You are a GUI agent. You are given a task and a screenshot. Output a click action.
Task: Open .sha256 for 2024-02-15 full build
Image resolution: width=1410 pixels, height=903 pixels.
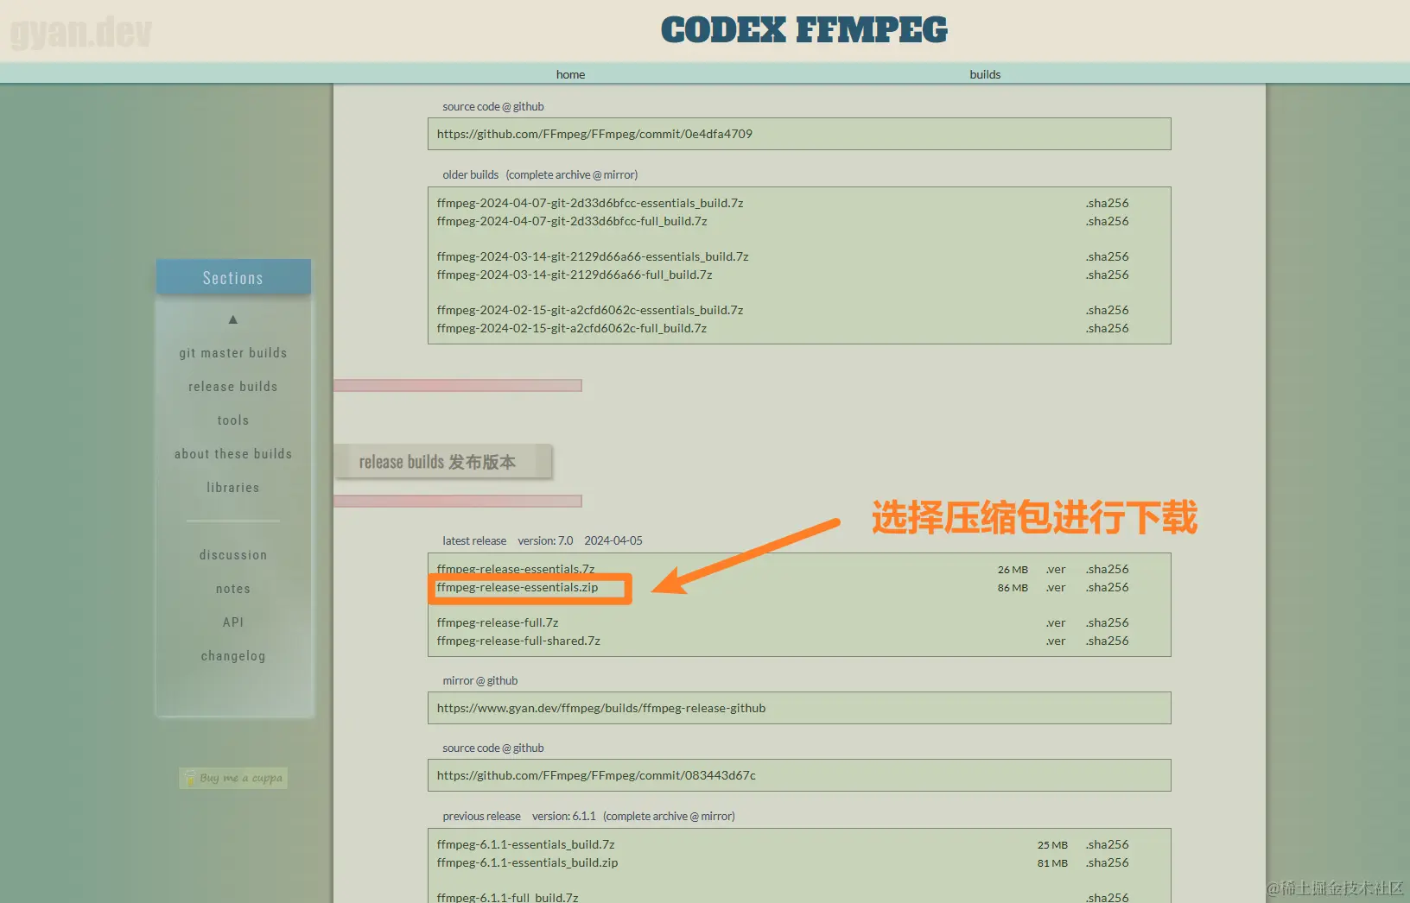coord(1108,328)
